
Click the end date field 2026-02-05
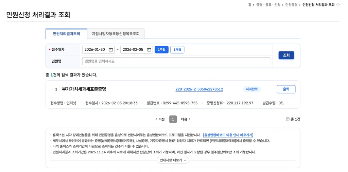(x=133, y=50)
